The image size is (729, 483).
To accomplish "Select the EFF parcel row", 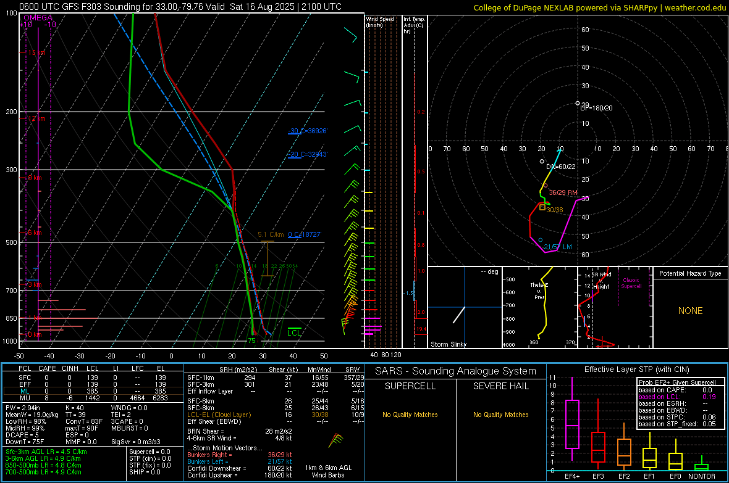I will tap(93, 384).
